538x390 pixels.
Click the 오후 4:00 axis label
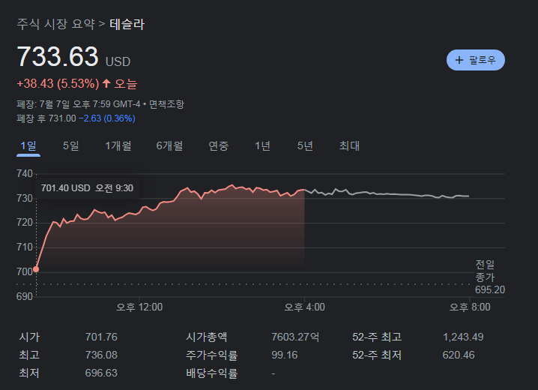304,307
